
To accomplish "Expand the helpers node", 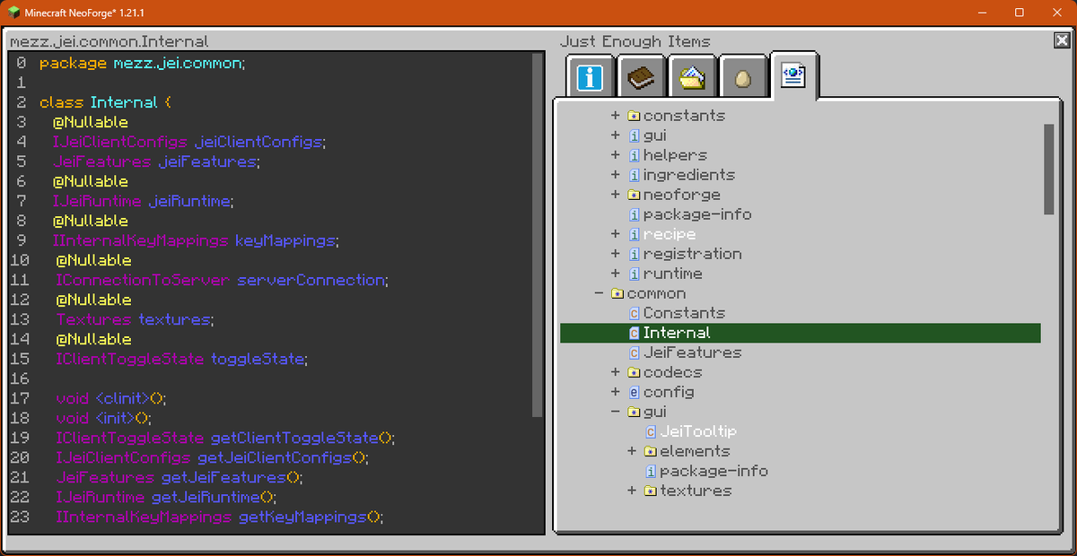I will coord(616,155).
